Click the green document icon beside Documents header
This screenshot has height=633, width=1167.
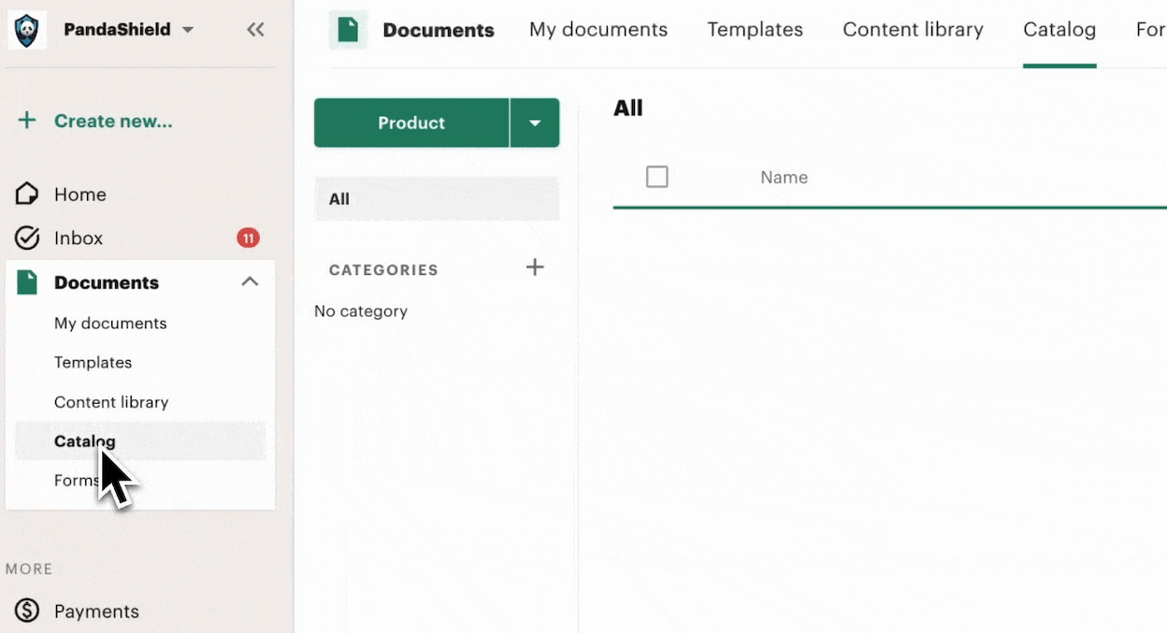coord(347,29)
